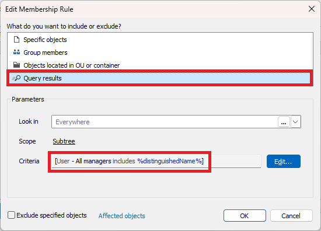Confirm the rule with OK
Image resolution: width=321 pixels, height=231 pixels.
tap(245, 215)
